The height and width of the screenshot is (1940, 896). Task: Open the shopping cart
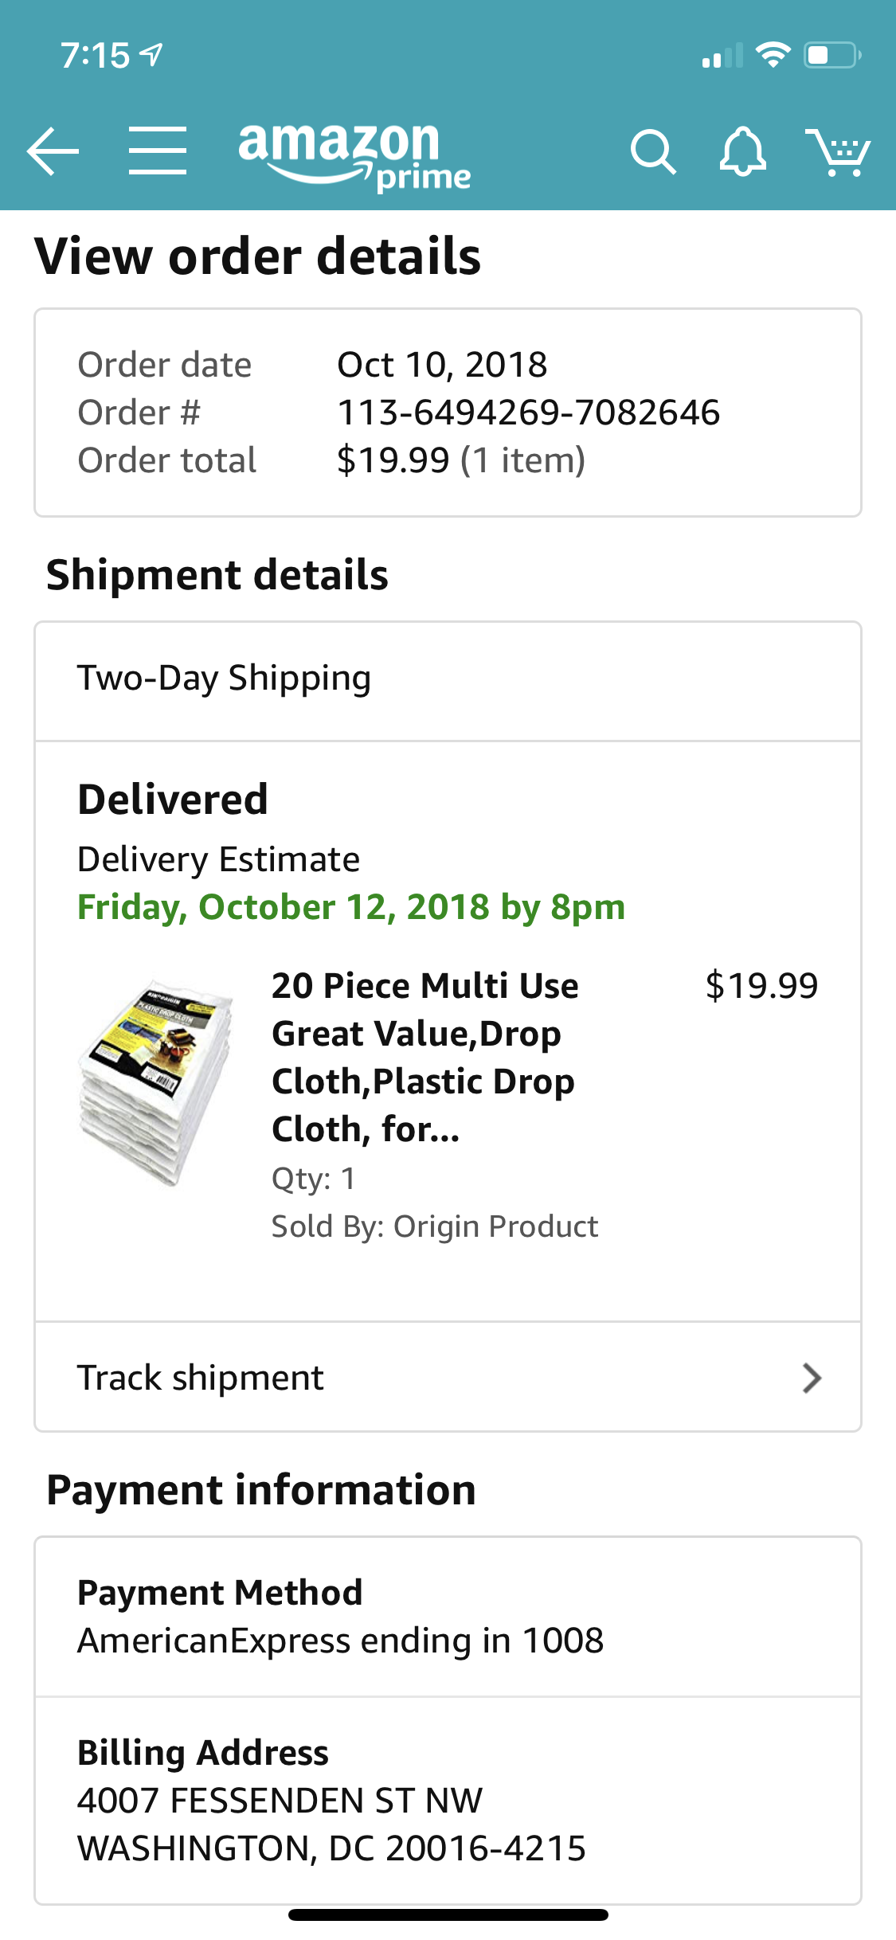(x=839, y=151)
